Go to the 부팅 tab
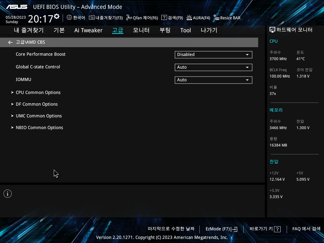Image resolution: width=324 pixels, height=243 pixels. (x=165, y=30)
